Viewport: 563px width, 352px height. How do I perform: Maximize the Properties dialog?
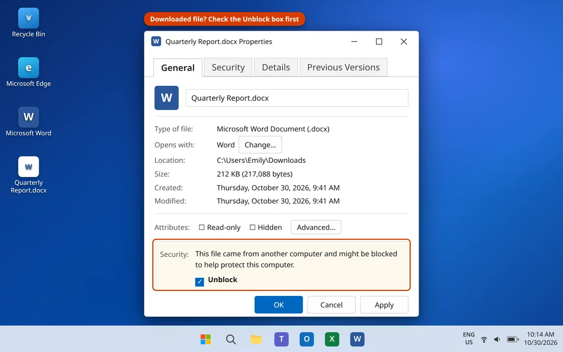point(379,41)
